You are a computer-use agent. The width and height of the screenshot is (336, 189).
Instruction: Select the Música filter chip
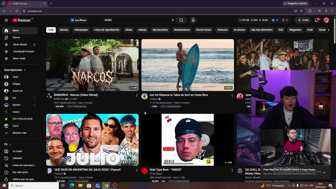[64, 30]
